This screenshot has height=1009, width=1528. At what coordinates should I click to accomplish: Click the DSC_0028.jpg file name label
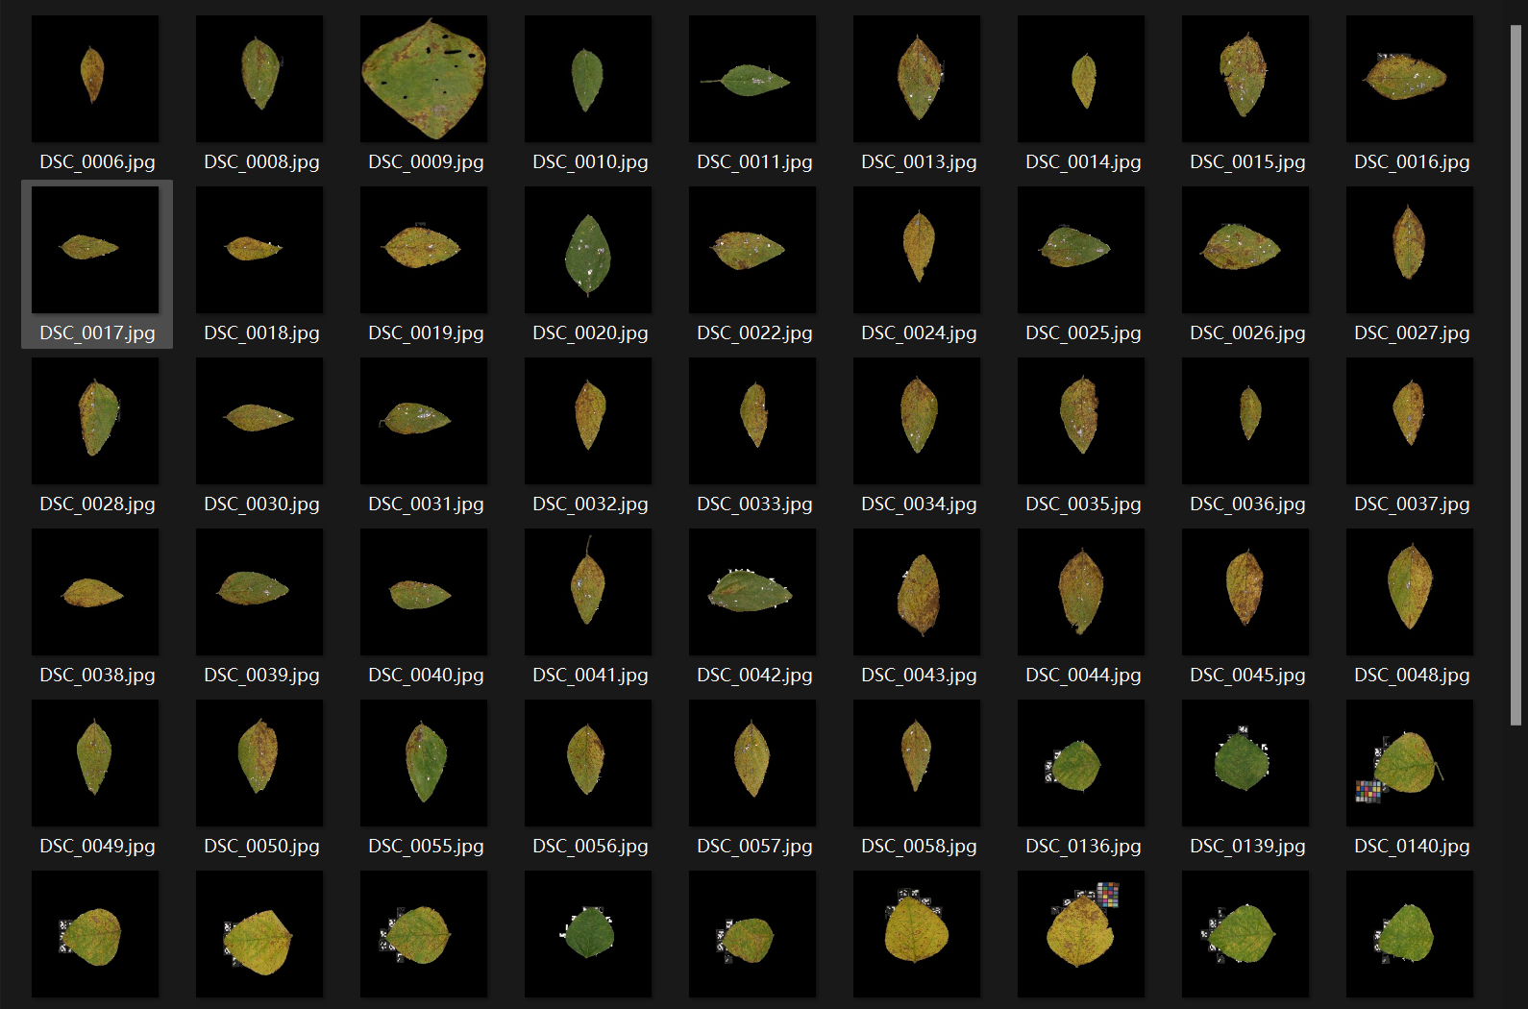97,504
